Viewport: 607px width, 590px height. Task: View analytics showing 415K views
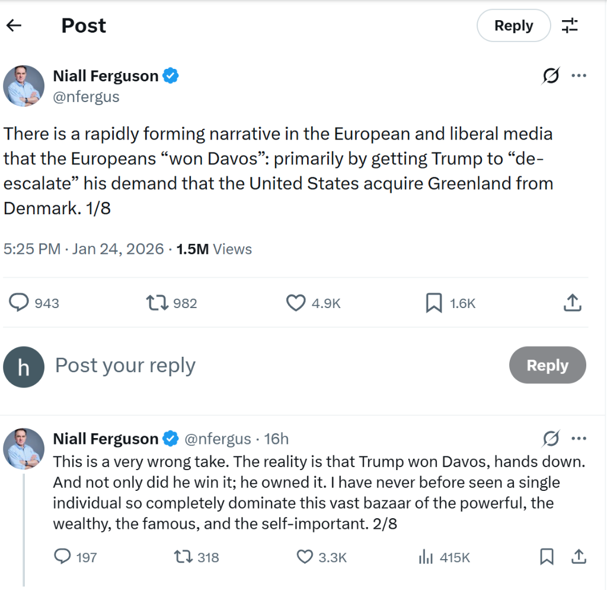[424, 557]
